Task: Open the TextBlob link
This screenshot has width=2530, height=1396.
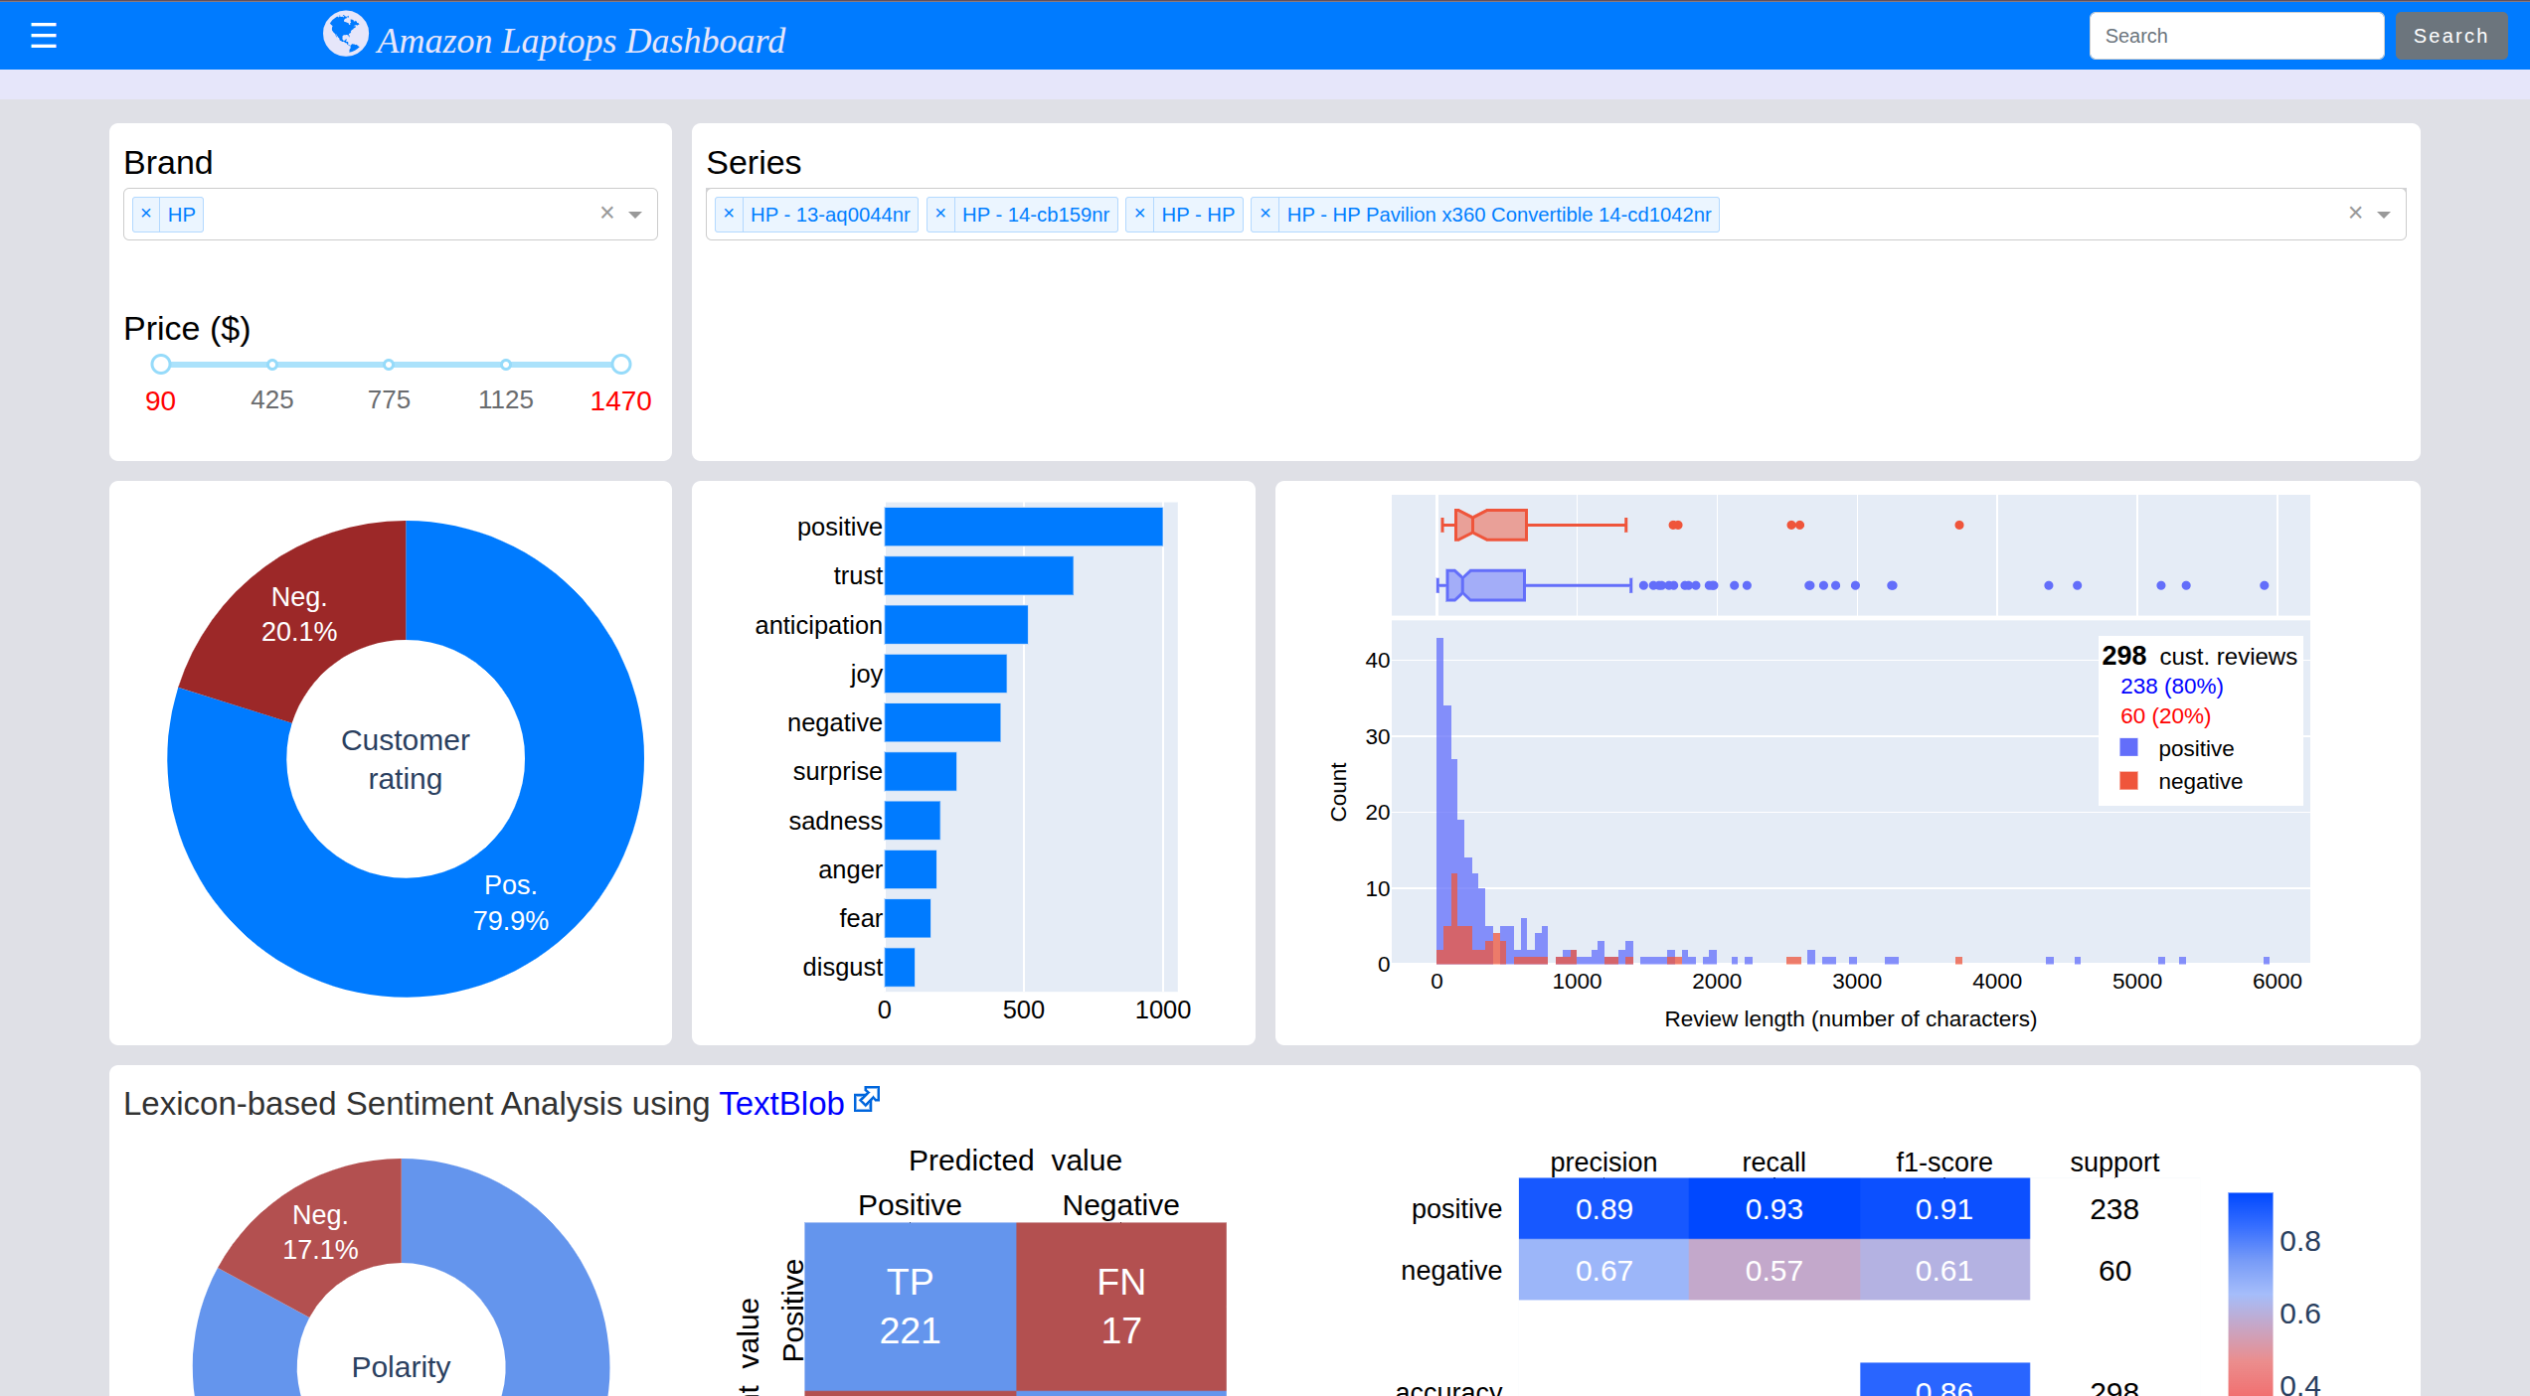Action: click(x=781, y=1104)
